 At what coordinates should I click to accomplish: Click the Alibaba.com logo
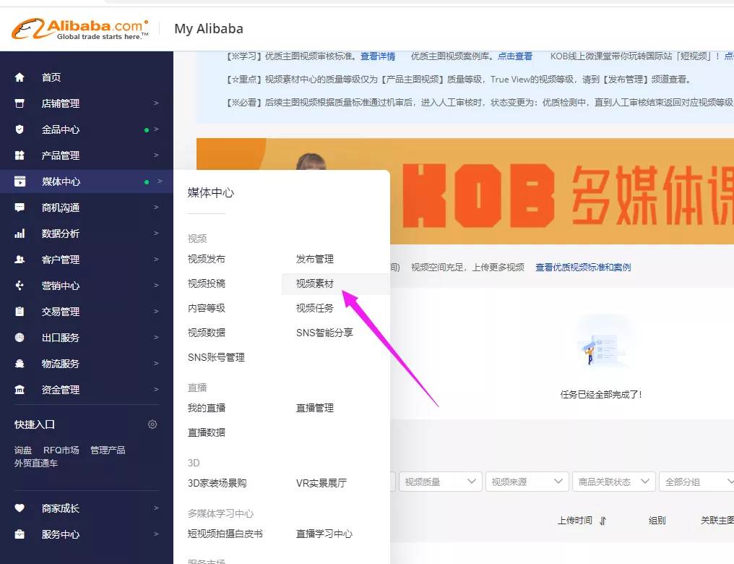[x=80, y=29]
